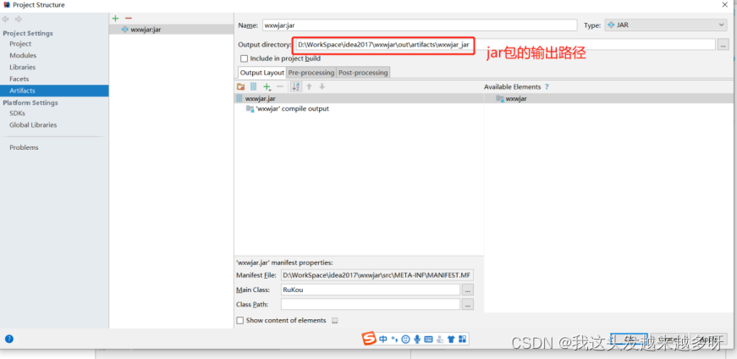Enable Include in project build
The width and height of the screenshot is (737, 359).
pos(244,58)
